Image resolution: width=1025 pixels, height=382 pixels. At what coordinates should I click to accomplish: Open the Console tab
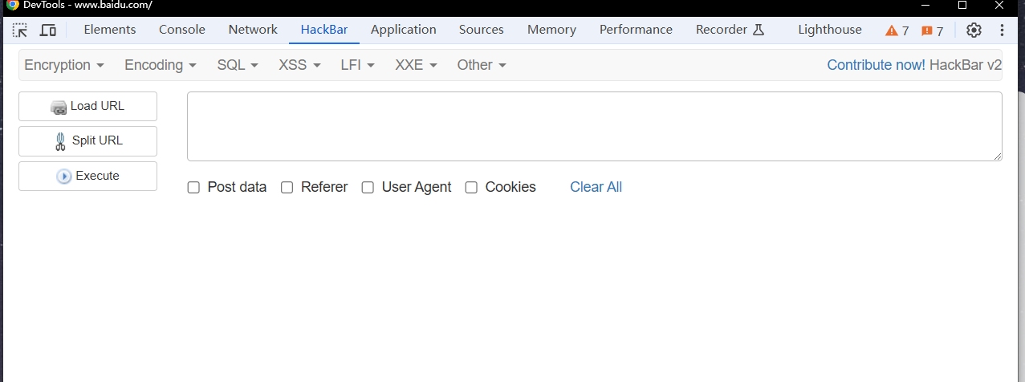pyautogui.click(x=182, y=30)
